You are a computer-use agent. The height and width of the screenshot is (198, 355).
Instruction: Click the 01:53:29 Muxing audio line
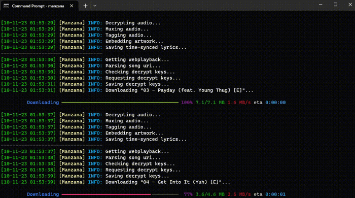point(75,29)
